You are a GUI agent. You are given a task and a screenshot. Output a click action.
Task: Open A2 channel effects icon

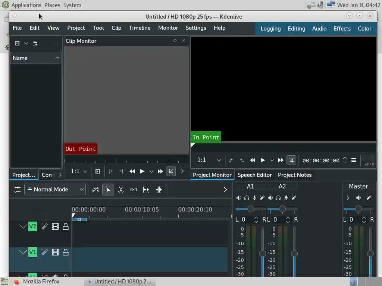tap(294, 198)
